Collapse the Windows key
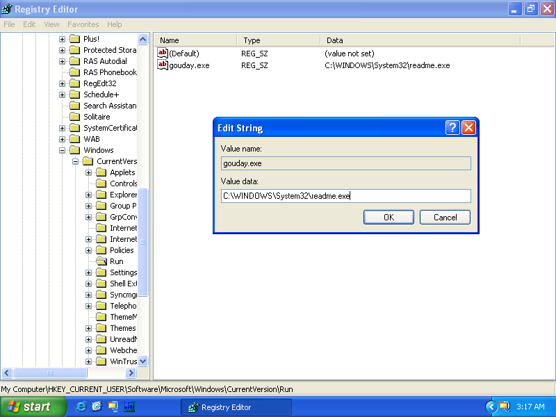Image resolution: width=556 pixels, height=417 pixels. pyautogui.click(x=62, y=150)
